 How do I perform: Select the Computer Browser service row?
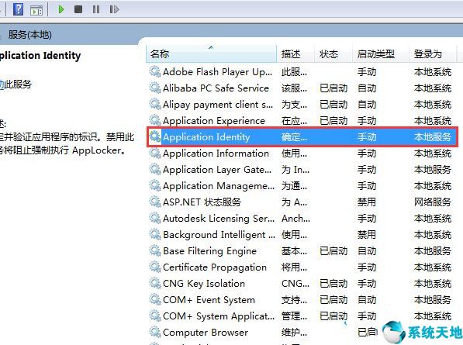301,333
